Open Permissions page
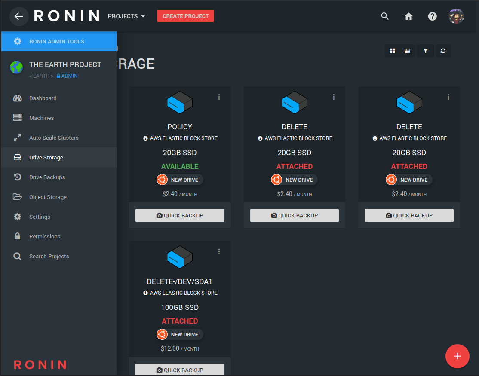Viewport: 479px width, 376px height. point(58,236)
